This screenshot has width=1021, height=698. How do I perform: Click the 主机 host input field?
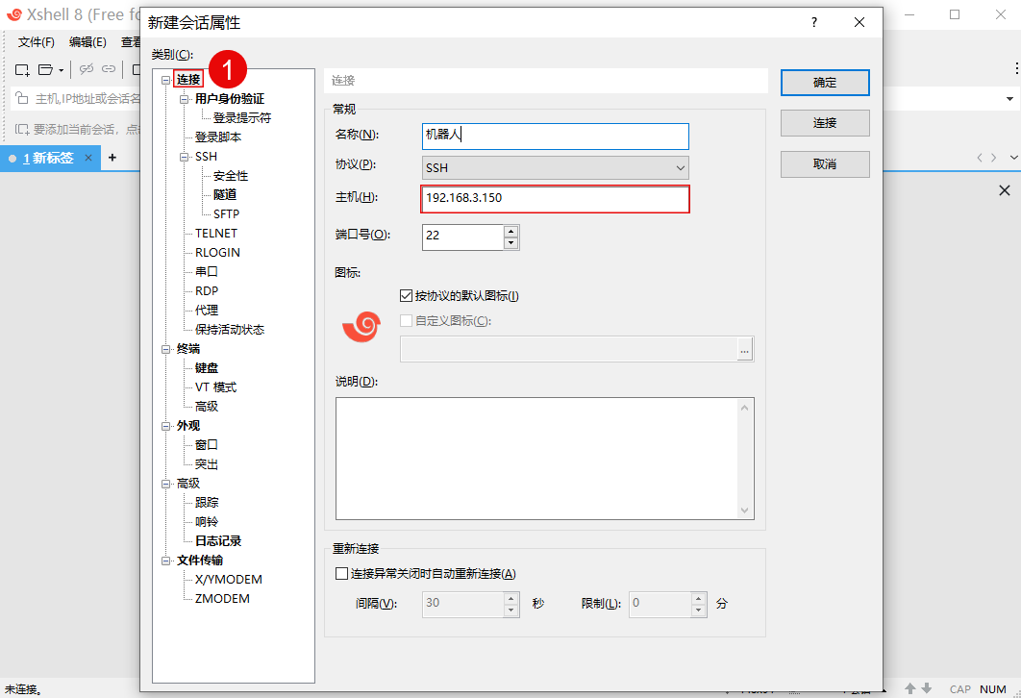coord(555,199)
